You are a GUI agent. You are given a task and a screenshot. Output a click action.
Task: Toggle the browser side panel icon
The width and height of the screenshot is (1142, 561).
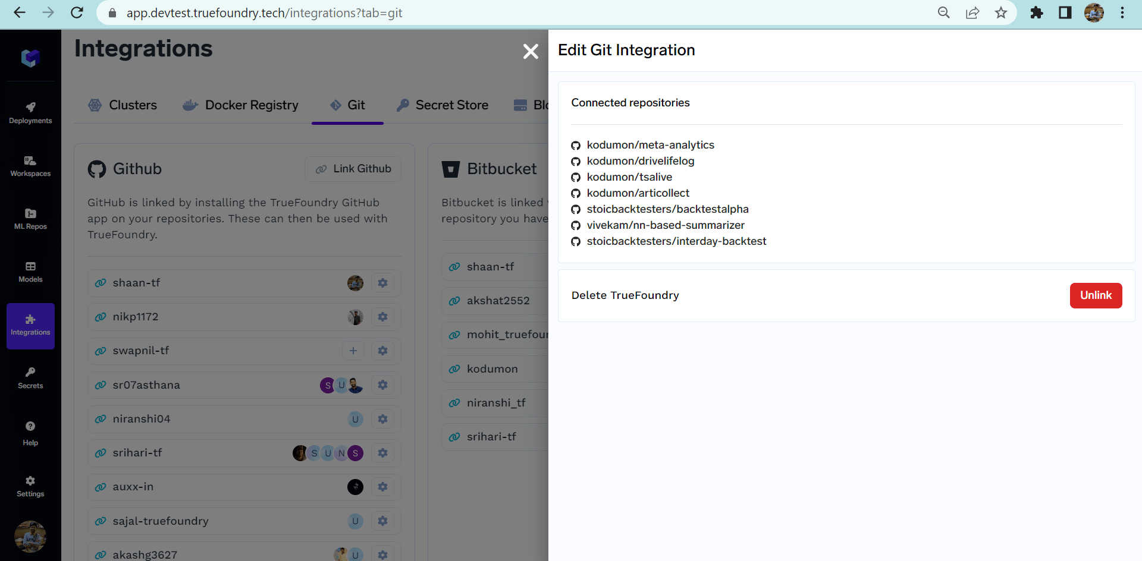(x=1065, y=12)
